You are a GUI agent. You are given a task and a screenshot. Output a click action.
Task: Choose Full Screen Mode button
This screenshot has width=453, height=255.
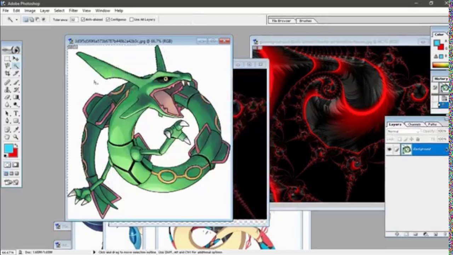click(17, 174)
